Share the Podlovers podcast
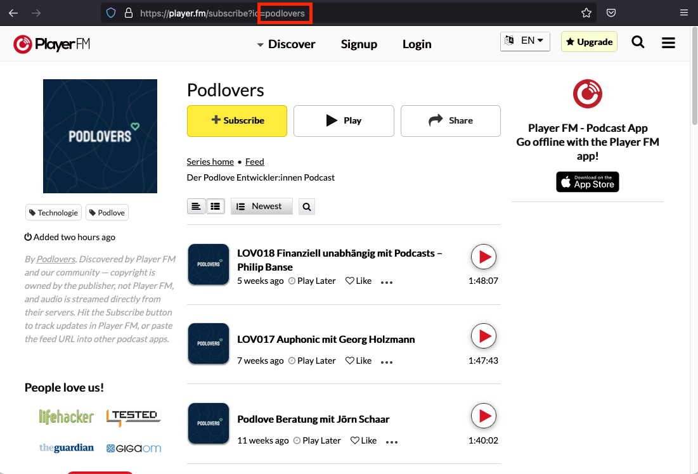Screen dimensions: 698x474 451,120
